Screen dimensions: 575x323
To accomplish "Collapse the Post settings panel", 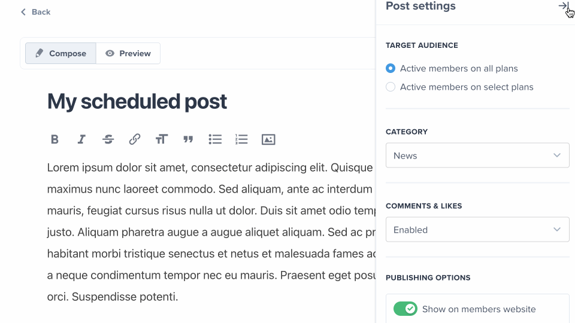I will pos(563,6).
